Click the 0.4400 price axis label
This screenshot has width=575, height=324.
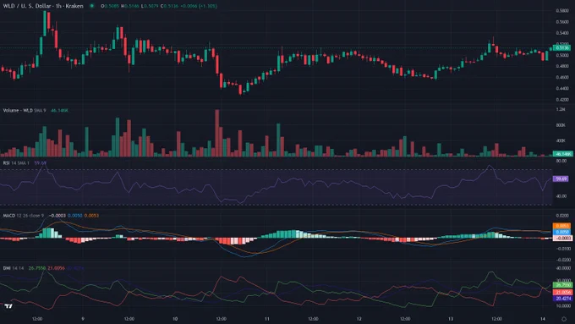562,89
